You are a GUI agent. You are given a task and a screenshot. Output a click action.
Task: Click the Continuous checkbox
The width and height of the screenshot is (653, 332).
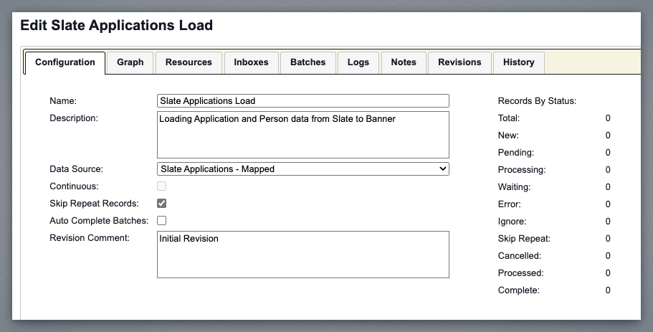click(x=162, y=186)
